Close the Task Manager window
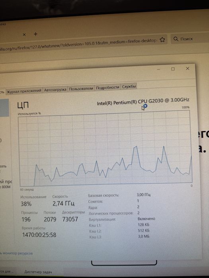Screen dimensions: 209x278 coord(188,68)
